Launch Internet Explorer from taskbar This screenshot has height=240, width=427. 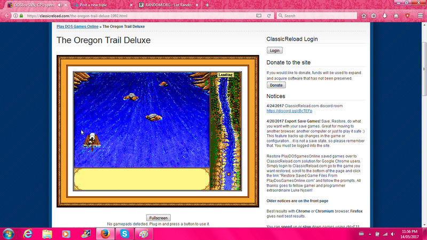tap(28, 234)
